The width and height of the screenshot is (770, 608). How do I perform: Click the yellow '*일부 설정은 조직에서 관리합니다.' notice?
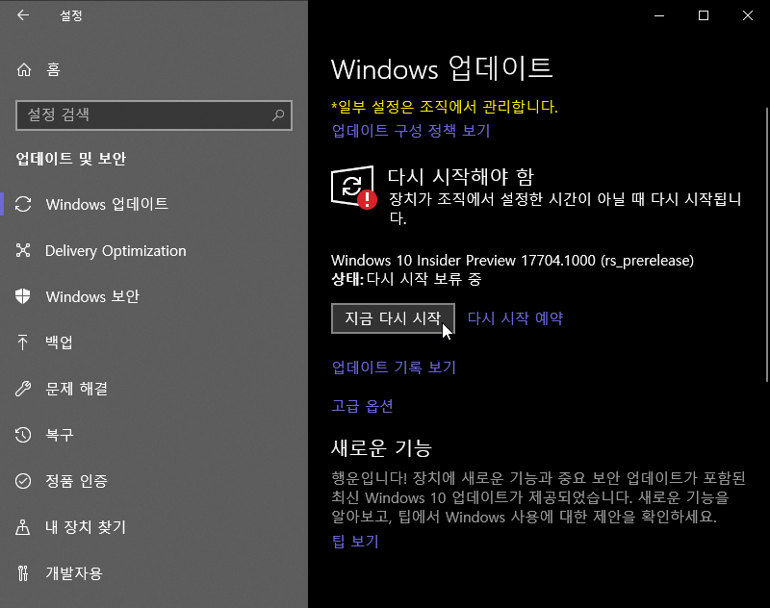coord(445,107)
